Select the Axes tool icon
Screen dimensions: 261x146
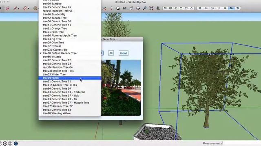coord(104,8)
